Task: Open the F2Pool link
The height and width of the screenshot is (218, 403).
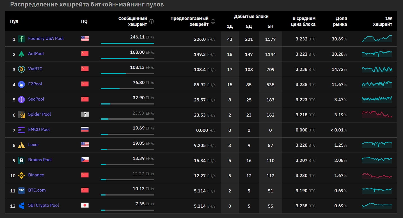Action: pos(35,84)
